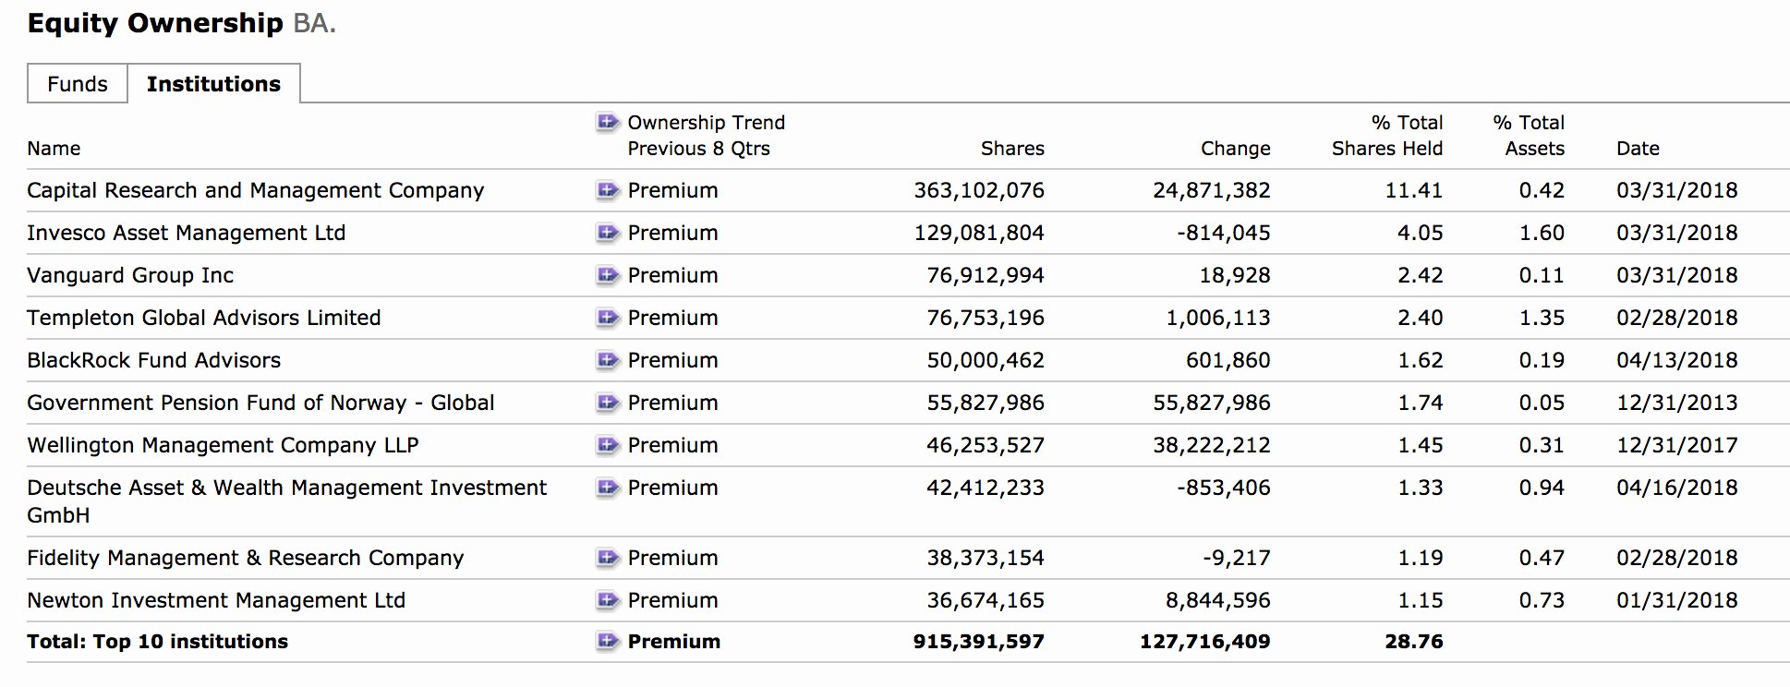Screen dimensions: 1790x687
Task: Open Premium link for Invesco Asset Management
Action: (672, 233)
